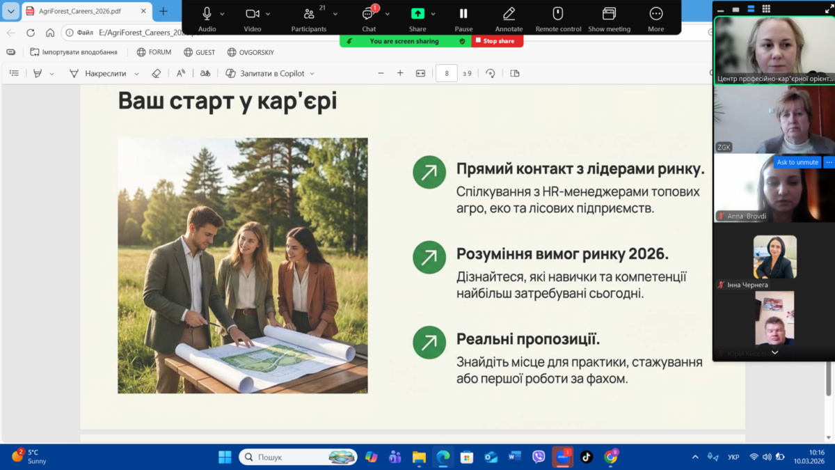Toggle the microphone Audio button
Viewport: 835px width, 470px height.
[x=207, y=14]
